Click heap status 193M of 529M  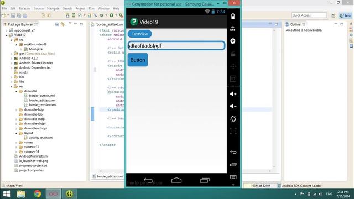click(x=261, y=186)
